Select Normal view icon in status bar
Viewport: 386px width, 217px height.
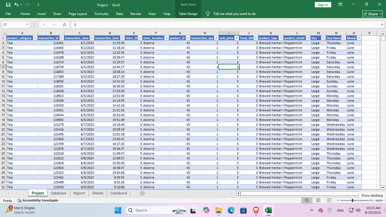(307, 200)
